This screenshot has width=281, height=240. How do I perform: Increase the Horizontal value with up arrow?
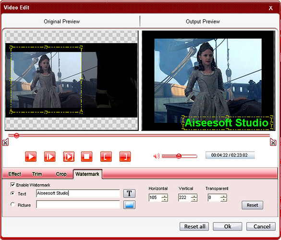click(164, 196)
